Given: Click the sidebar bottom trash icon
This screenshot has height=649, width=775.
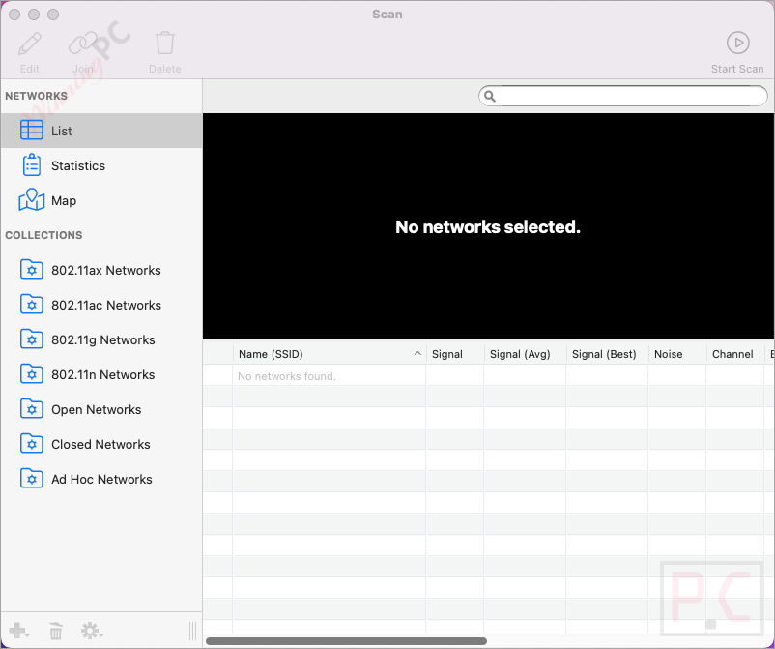Looking at the screenshot, I should click(x=56, y=631).
